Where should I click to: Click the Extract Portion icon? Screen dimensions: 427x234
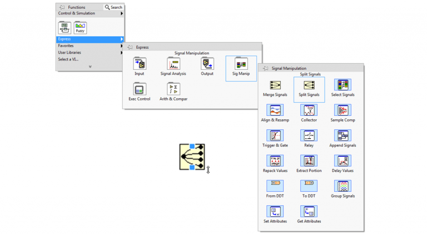309,161
